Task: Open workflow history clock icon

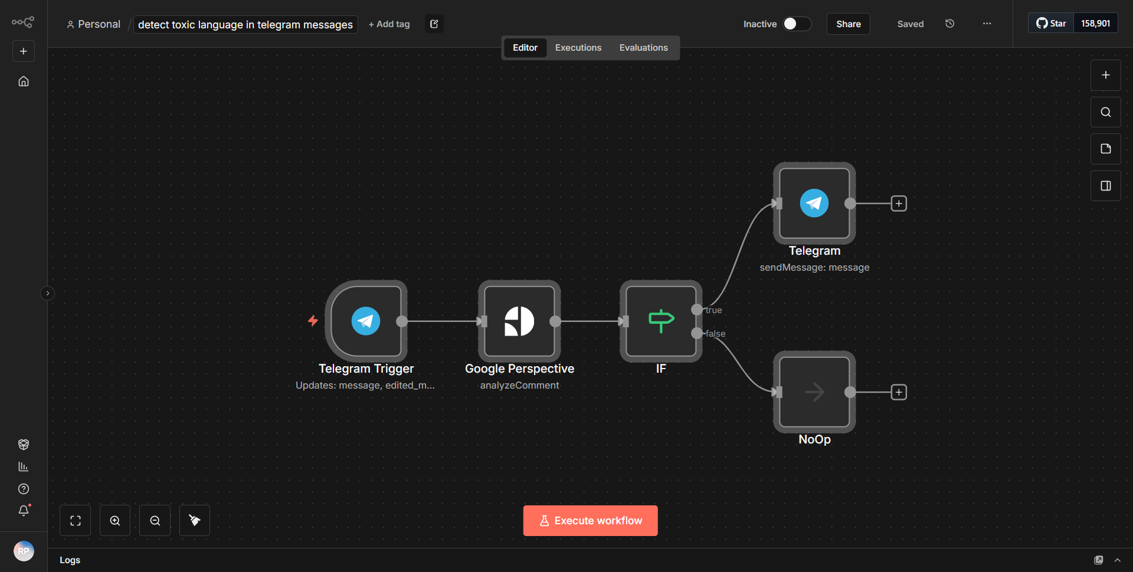Action: pos(949,24)
